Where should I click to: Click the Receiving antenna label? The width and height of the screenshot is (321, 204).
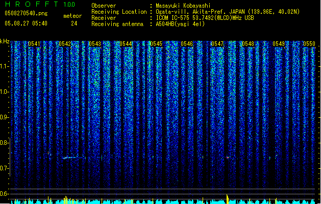117,24
